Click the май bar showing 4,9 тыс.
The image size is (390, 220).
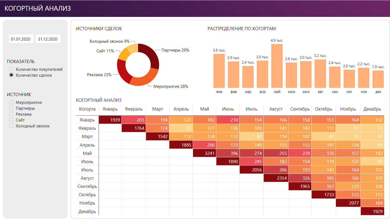point(277,66)
